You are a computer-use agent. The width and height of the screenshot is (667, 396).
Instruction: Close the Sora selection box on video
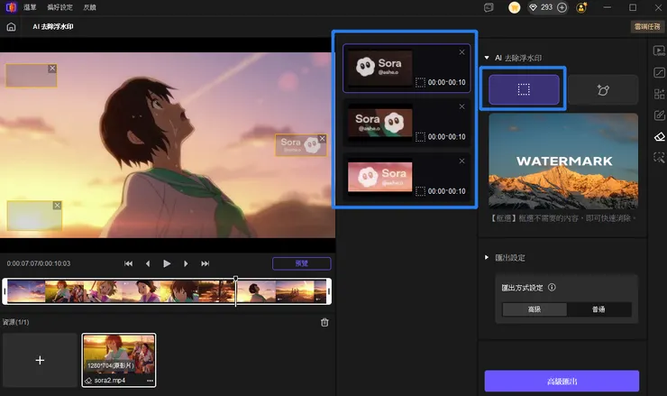[x=322, y=138]
